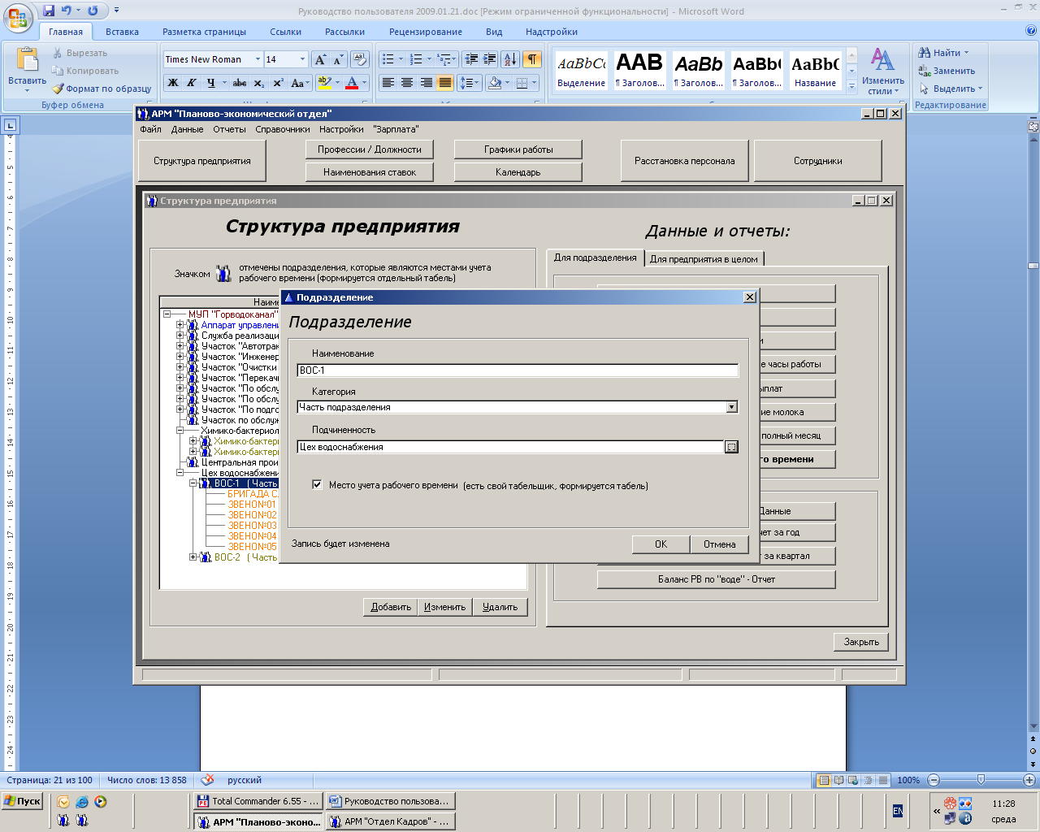Screen dimensions: 1040x832
Task: Apply bold formatting in Word ribbon
Action: click(x=173, y=83)
